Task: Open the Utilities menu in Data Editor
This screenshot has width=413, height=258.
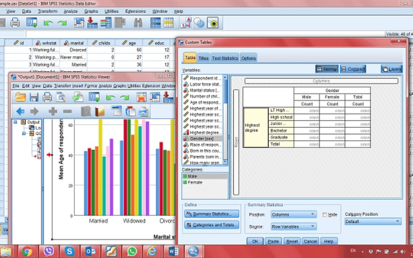Action: coord(112,12)
